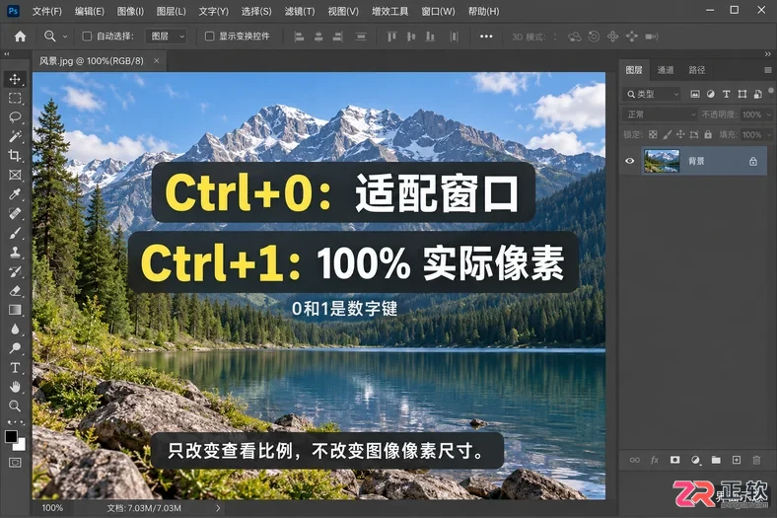Close the 风景.jpg document tab
The height and width of the screenshot is (518, 777).
pos(157,60)
